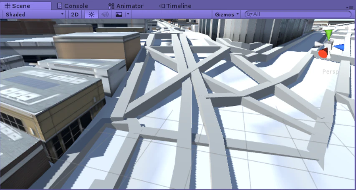Click the search magnifier icon
Image resolution: width=356 pixels, height=190 pixels.
coord(249,14)
